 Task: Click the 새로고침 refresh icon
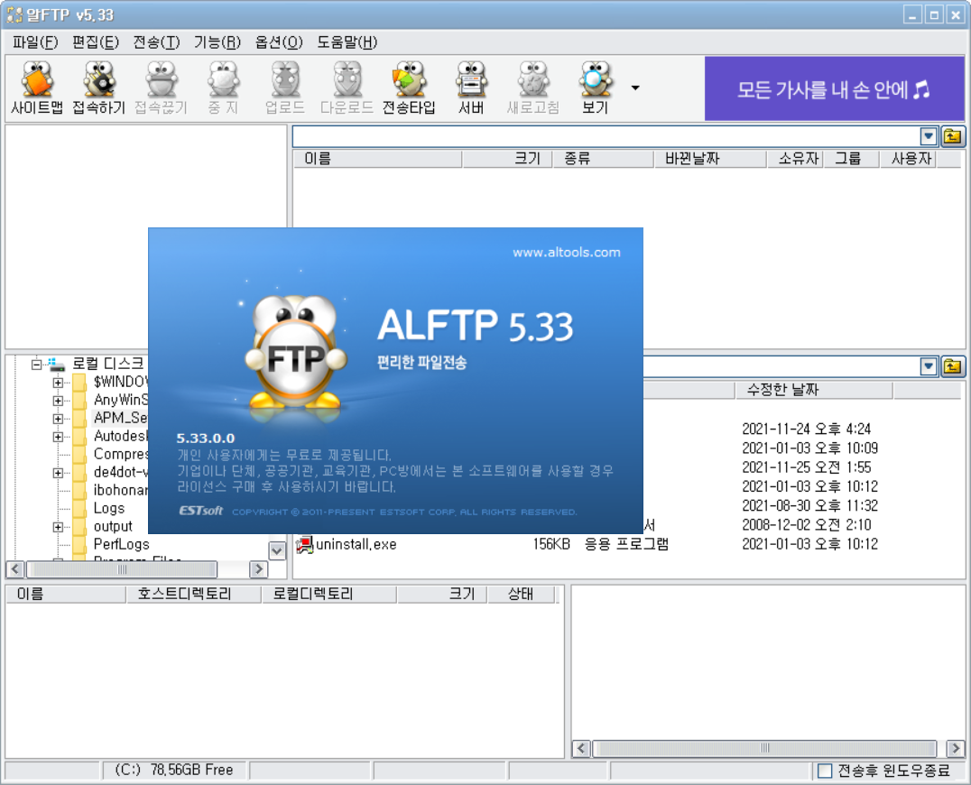pos(533,88)
